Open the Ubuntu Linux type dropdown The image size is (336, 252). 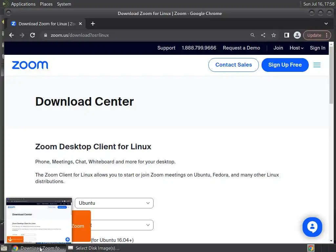point(114,203)
